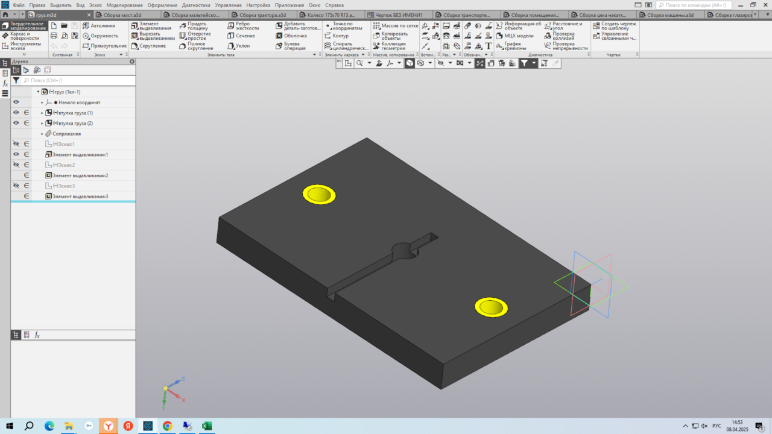Toggle the view filter funnel button
This screenshot has height=434, width=772.
(525, 63)
